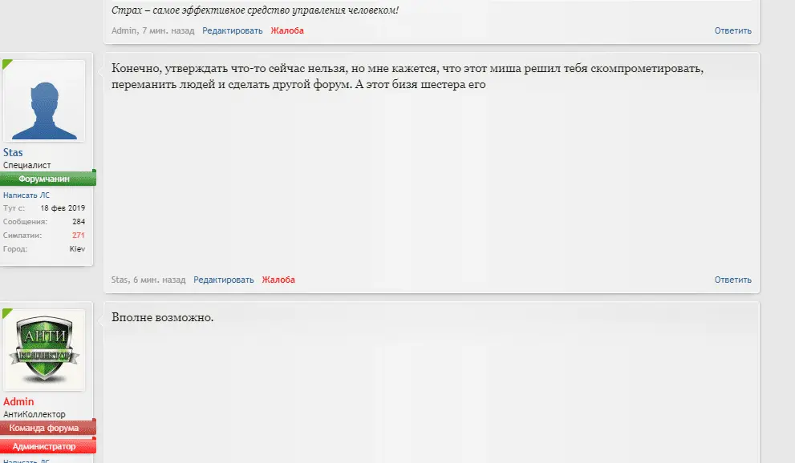
Task: Open Admin's green shield avatar
Action: [x=44, y=350]
